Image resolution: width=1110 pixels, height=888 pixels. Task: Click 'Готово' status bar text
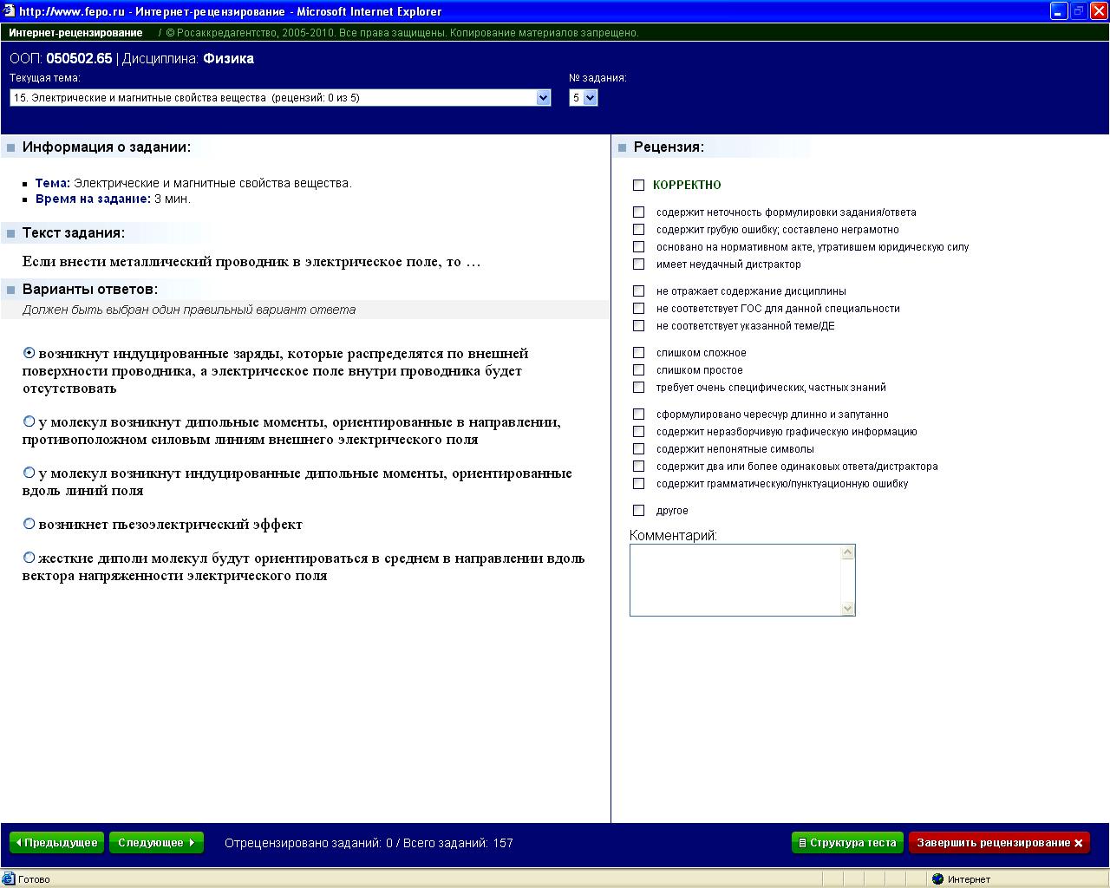point(34,879)
